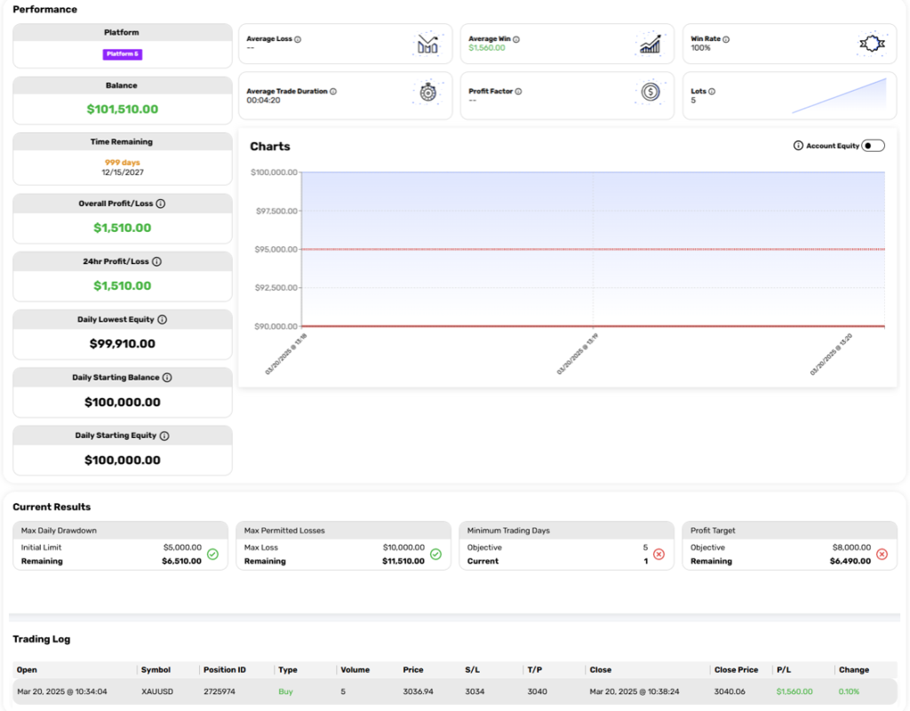Click the Close Price column header
This screenshot has width=910, height=711.
point(737,670)
